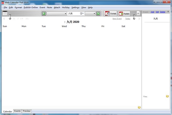
Task: Expand the first dropdown in the toolbar
Action: click(x=65, y=13)
